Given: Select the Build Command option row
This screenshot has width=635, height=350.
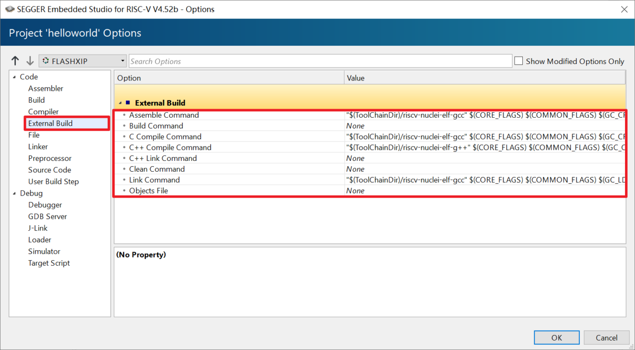Looking at the screenshot, I should point(156,126).
